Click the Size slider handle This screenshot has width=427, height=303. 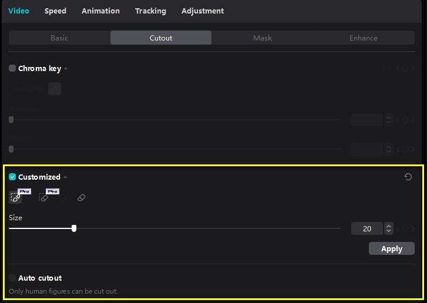[x=74, y=228]
